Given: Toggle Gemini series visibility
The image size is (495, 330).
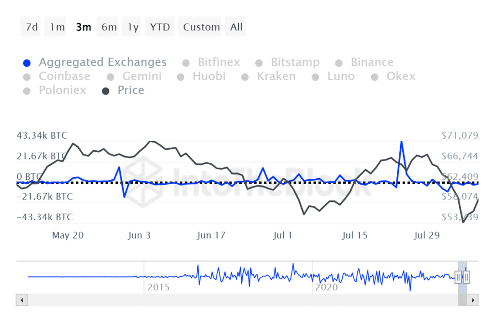Looking at the screenshot, I should point(134,76).
